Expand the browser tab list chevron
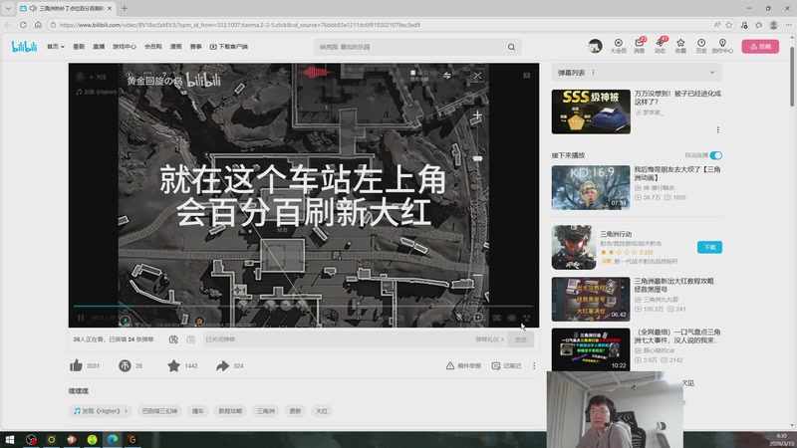Image resolution: width=797 pixels, height=448 pixels. coord(8,9)
